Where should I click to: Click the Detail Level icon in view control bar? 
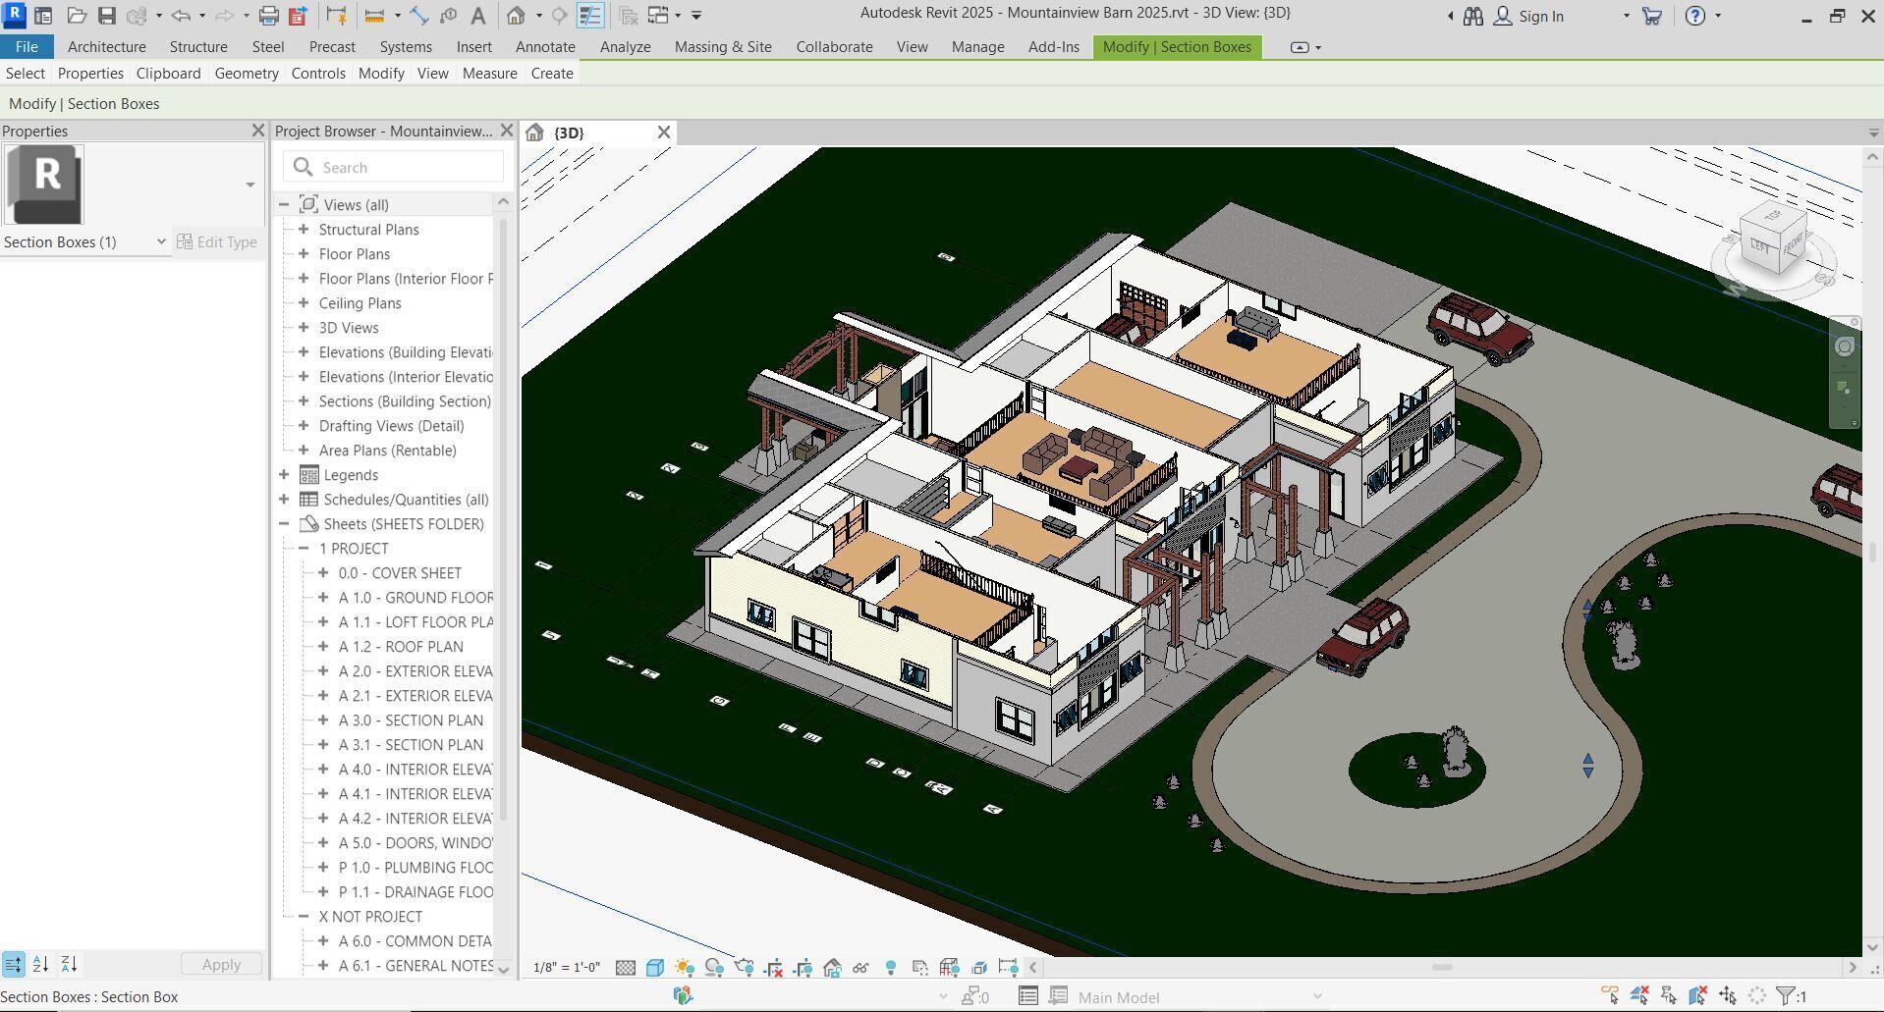pyautogui.click(x=626, y=968)
